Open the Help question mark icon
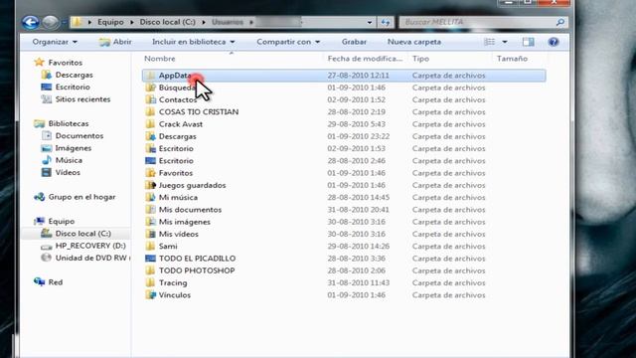 [554, 42]
